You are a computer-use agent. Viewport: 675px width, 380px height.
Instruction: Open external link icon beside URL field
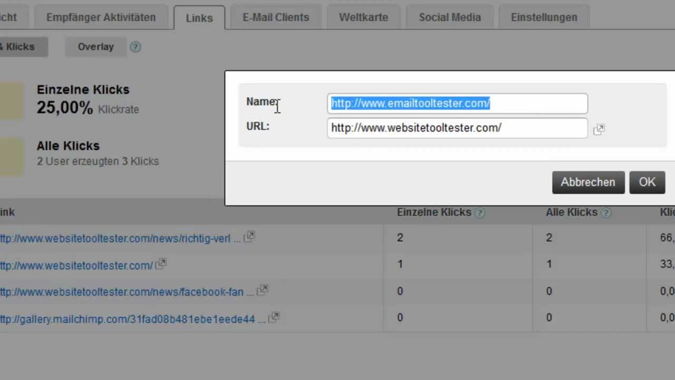599,129
